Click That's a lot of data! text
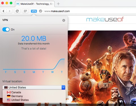136x106 pixels. pyautogui.click(x=34, y=48)
